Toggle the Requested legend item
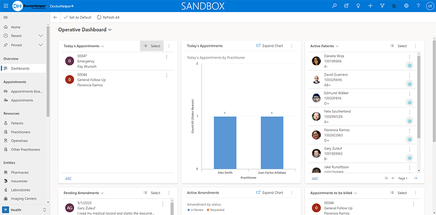 215,210
